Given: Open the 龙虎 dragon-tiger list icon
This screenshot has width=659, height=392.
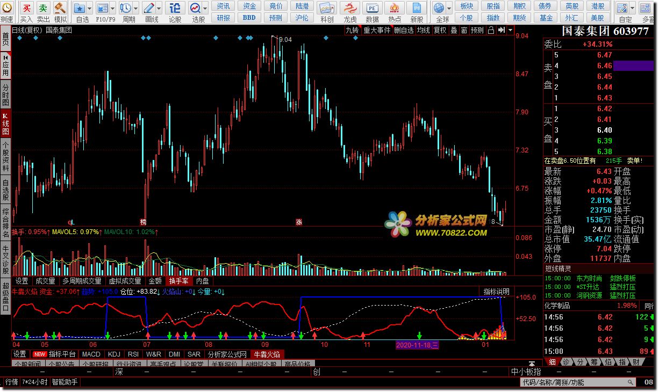Looking at the screenshot, I should point(349,8).
